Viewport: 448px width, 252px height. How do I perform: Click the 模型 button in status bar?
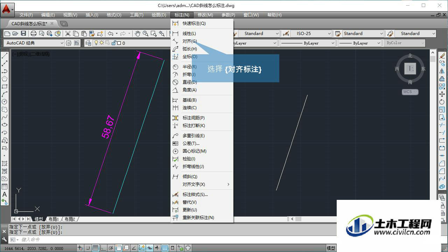[x=331, y=248]
